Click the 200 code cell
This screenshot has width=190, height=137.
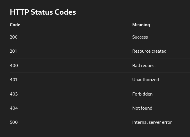[x=14, y=37]
